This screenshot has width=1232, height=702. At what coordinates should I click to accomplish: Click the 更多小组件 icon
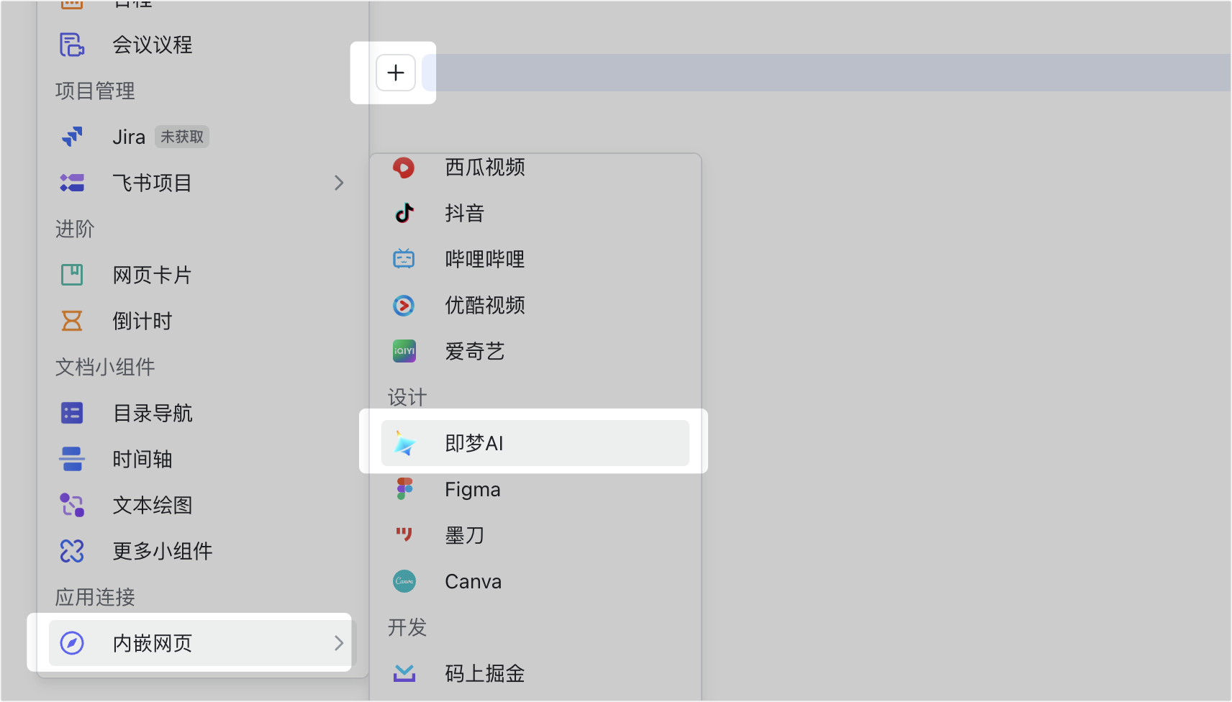(x=72, y=551)
